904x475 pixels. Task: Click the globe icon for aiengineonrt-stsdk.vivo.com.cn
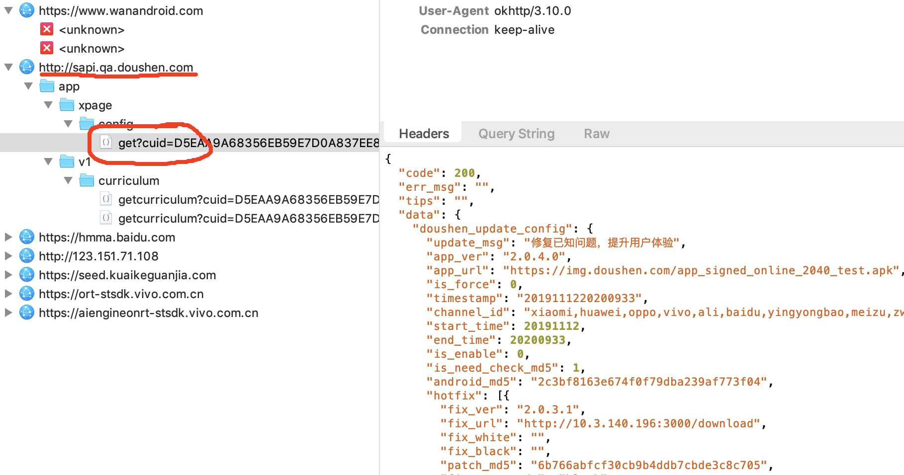point(27,313)
